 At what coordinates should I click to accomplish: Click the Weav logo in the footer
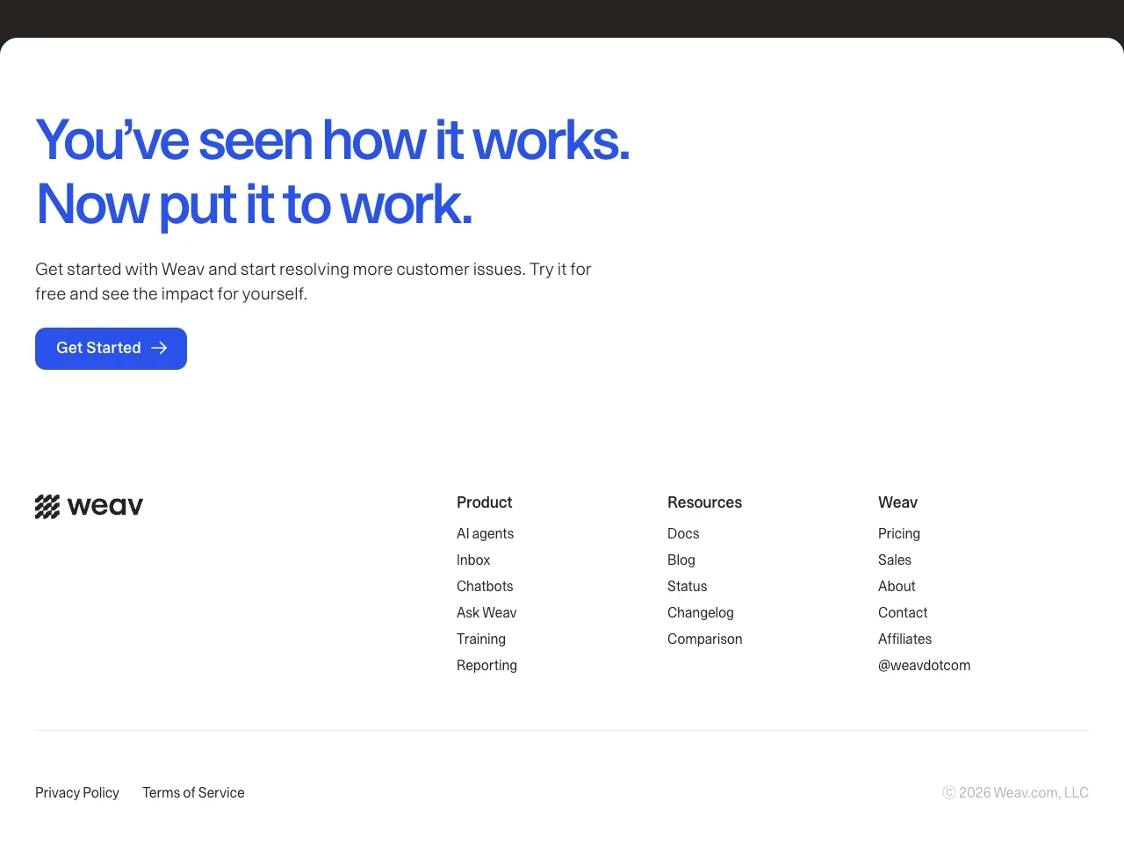coord(89,506)
